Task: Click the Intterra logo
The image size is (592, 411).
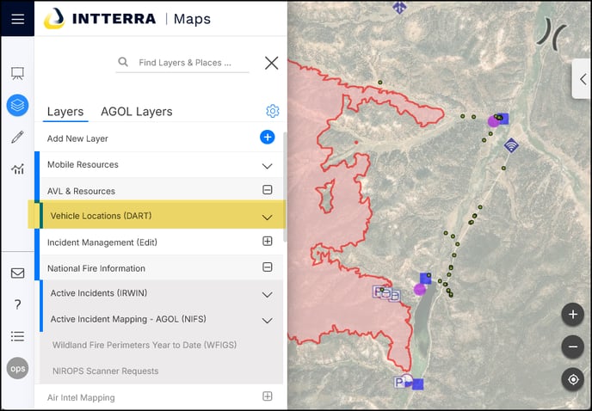Action: pos(100,19)
